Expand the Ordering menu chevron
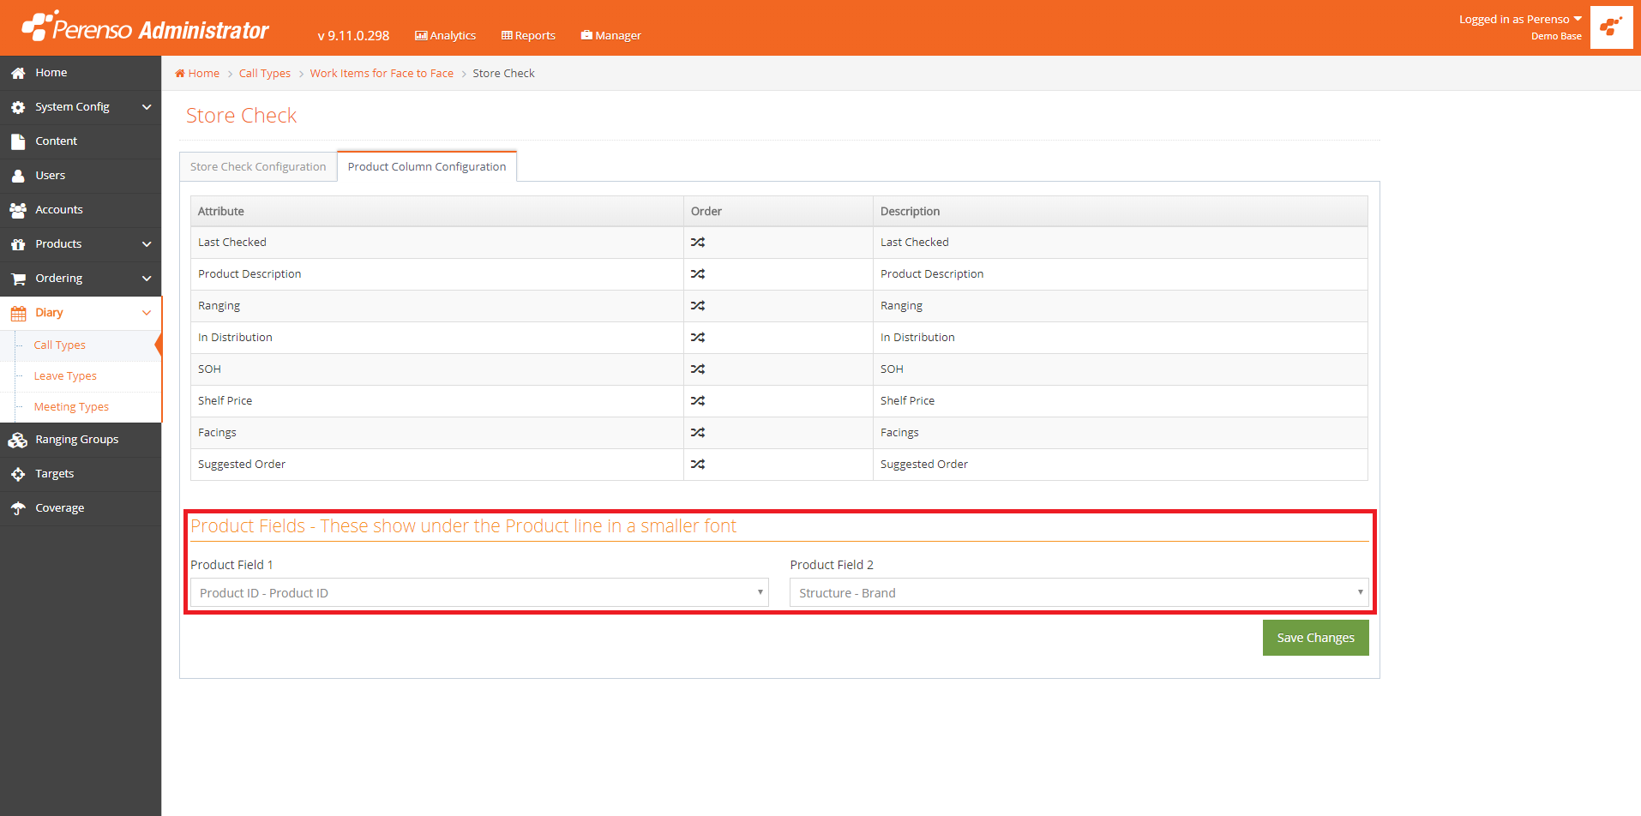1641x816 pixels. point(147,279)
